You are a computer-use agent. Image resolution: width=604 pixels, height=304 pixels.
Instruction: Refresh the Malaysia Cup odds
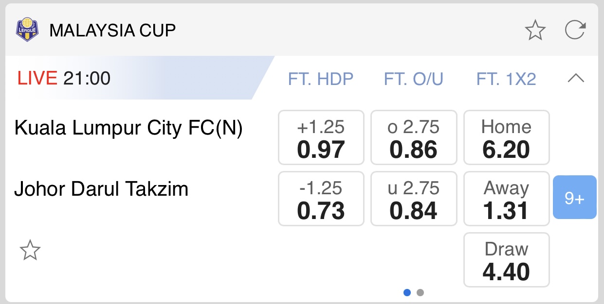pos(575,31)
